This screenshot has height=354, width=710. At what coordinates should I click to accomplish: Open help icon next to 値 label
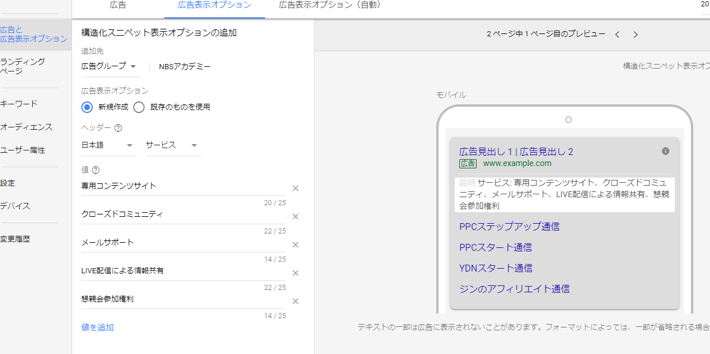[96, 170]
